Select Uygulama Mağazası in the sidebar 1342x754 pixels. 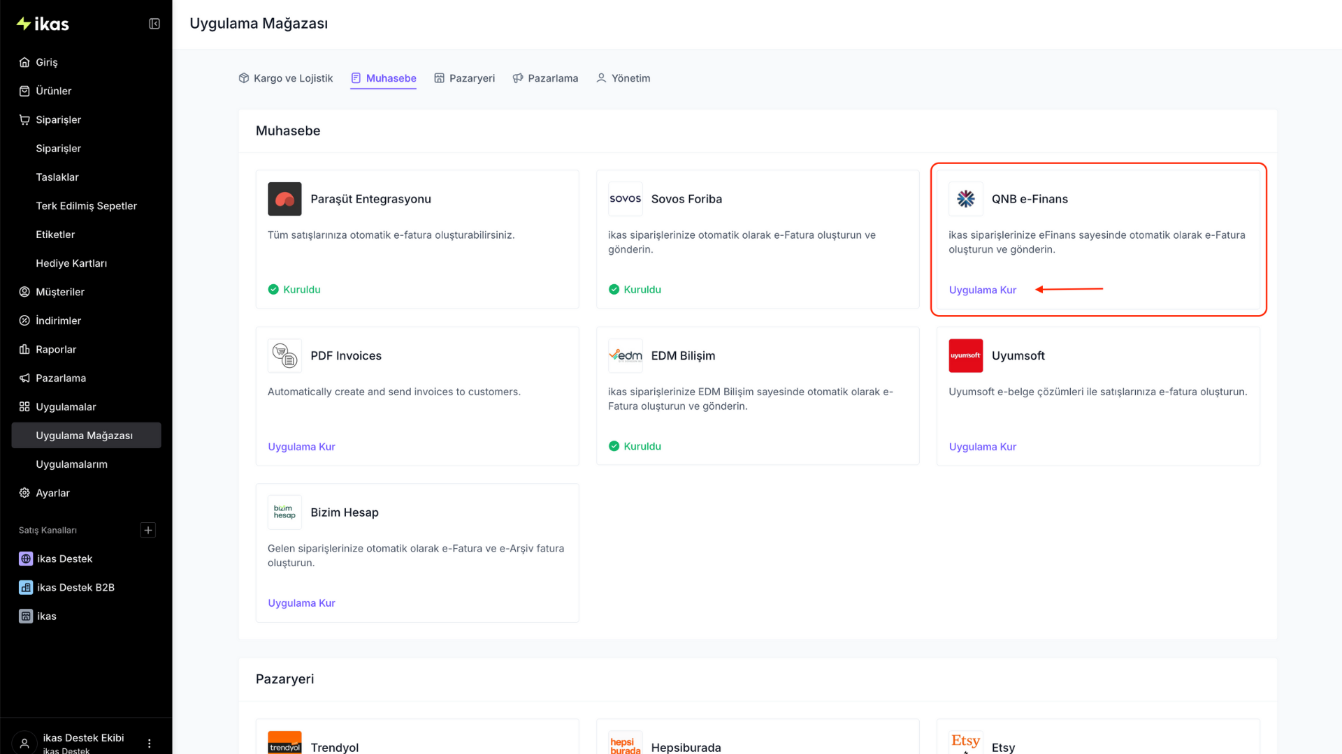click(87, 435)
